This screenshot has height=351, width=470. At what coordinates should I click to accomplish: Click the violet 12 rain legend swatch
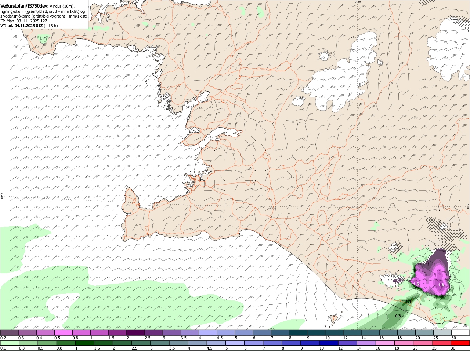[348, 343]
